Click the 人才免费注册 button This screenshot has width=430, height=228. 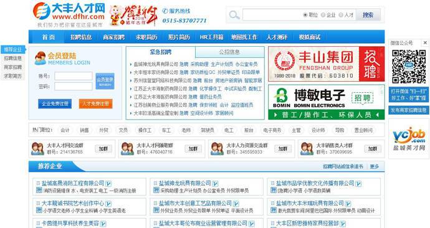click(96, 104)
